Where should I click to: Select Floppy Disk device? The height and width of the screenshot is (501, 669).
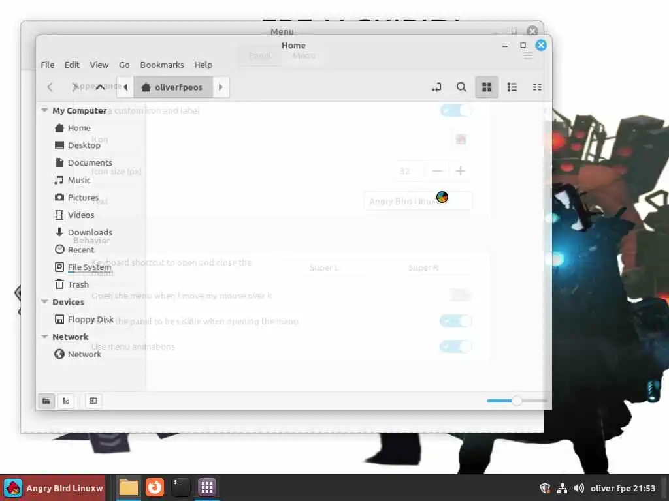coord(84,319)
